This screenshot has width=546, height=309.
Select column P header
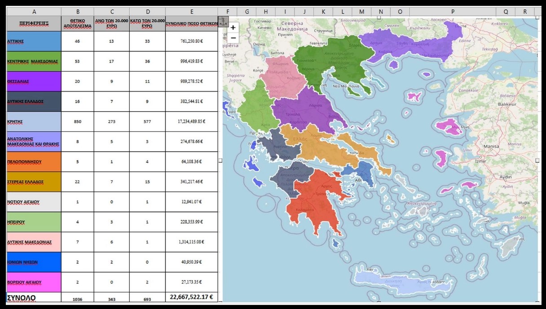click(453, 12)
